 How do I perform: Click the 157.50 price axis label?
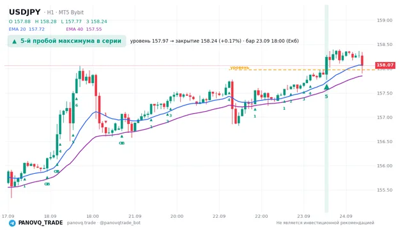pyautogui.click(x=385, y=93)
